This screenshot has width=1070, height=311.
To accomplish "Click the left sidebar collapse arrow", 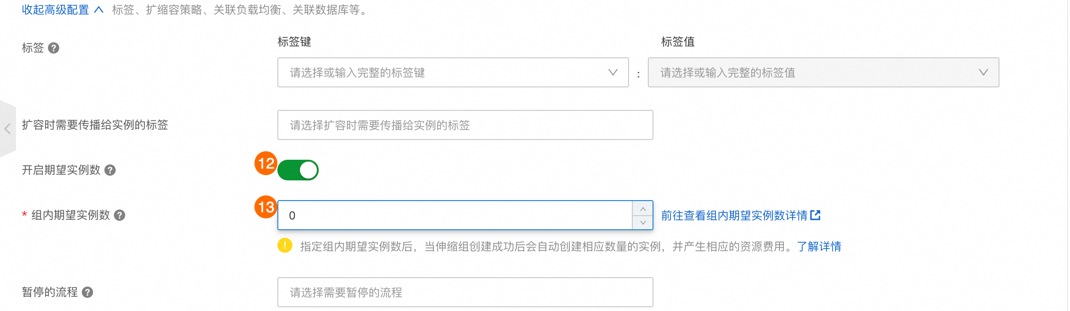I will (8, 128).
